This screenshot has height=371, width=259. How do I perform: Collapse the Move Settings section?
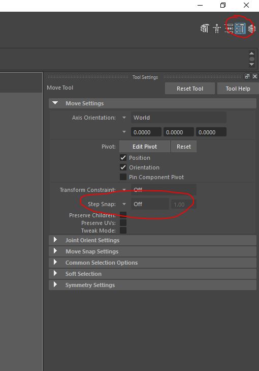(152, 103)
